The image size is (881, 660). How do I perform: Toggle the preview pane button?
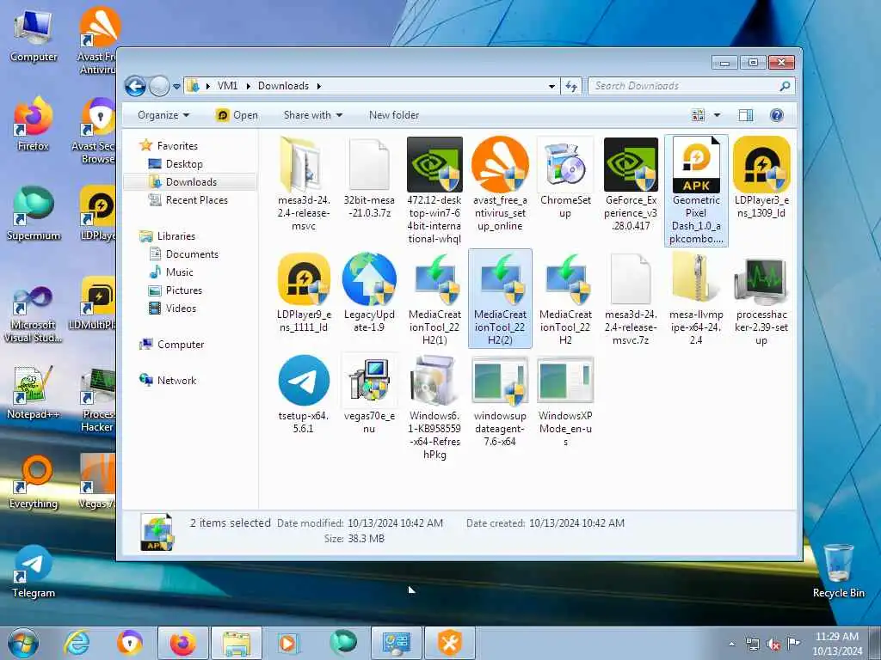(746, 116)
